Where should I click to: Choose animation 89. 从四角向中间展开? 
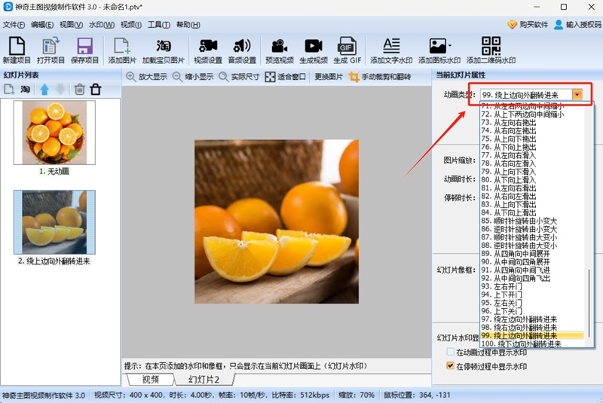(516, 254)
